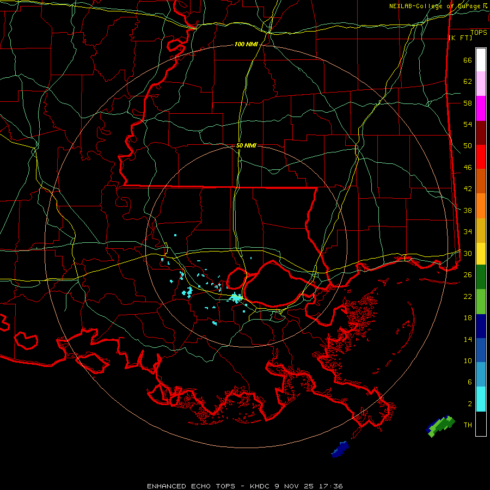Click the '22' legend value

tap(468, 296)
